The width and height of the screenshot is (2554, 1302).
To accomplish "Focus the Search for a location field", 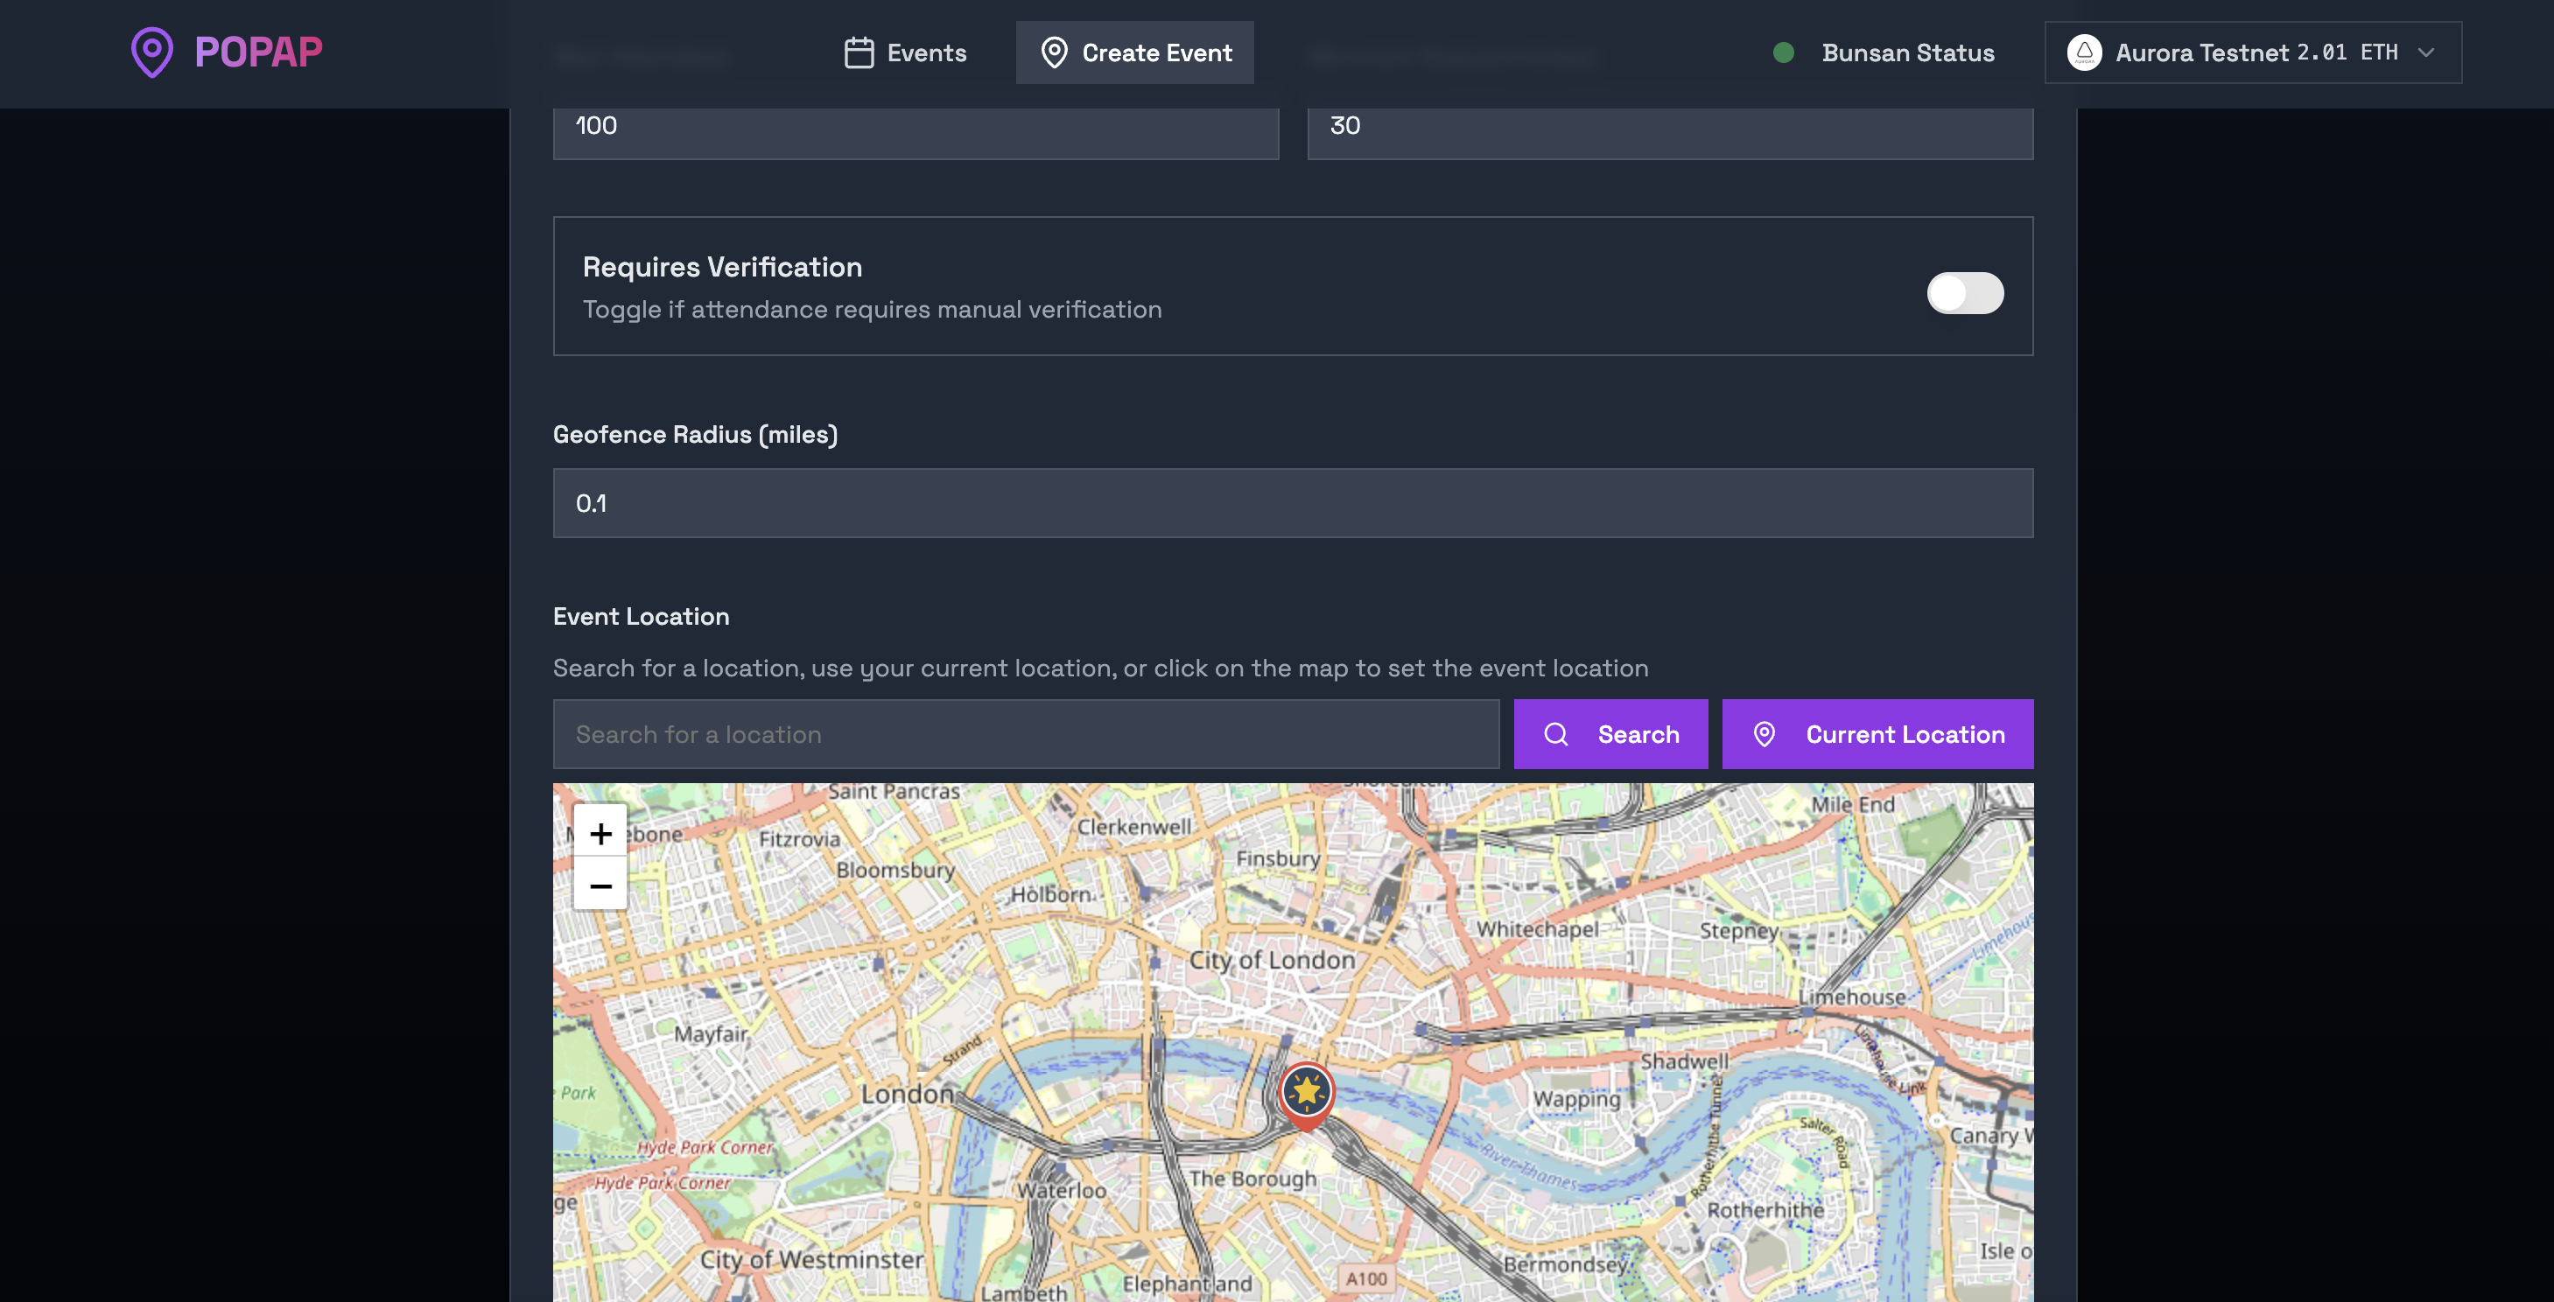I will (x=1025, y=734).
